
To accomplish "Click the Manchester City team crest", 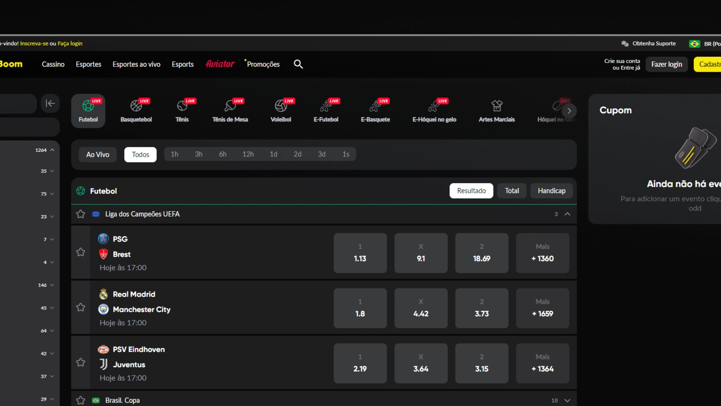I will tap(103, 309).
